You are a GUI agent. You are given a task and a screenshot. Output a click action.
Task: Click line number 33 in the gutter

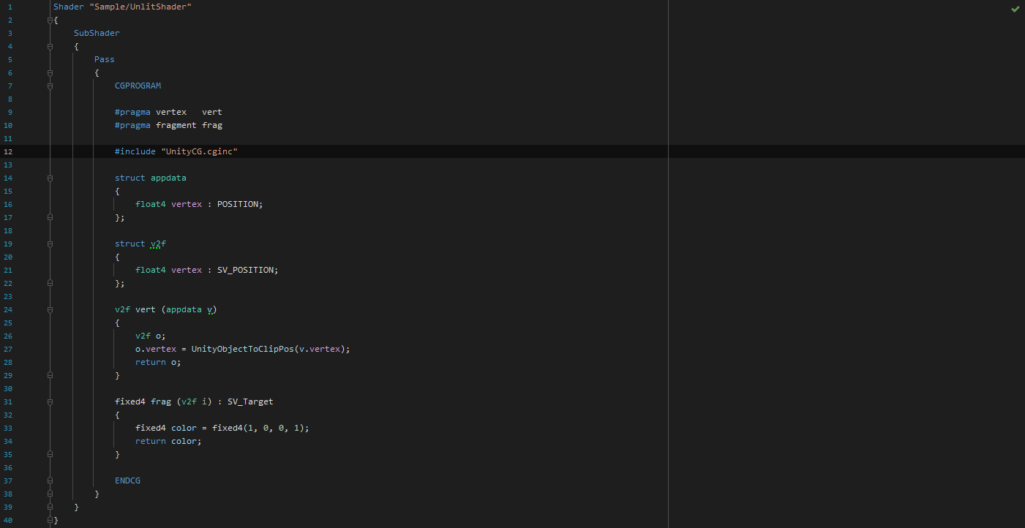8,428
